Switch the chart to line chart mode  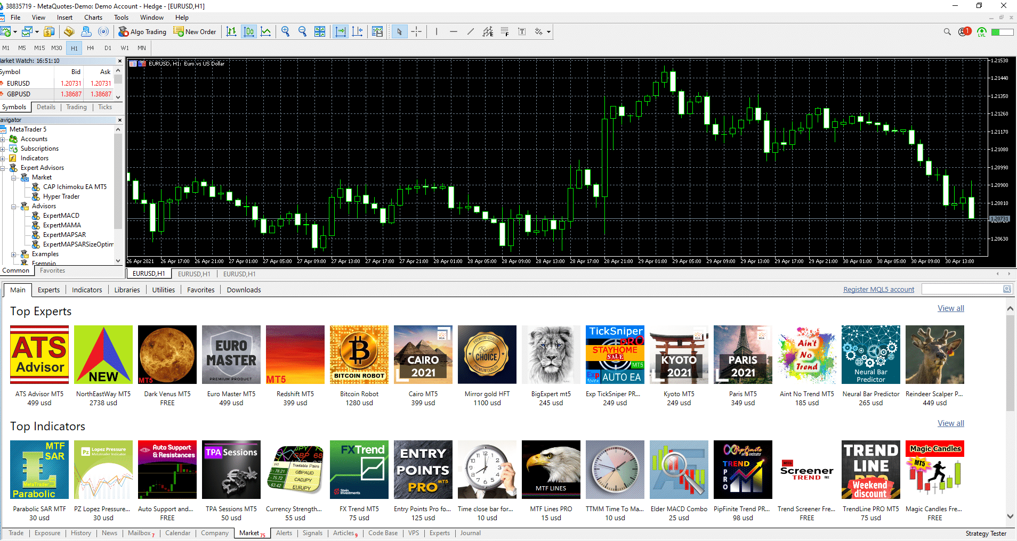pyautogui.click(x=266, y=31)
